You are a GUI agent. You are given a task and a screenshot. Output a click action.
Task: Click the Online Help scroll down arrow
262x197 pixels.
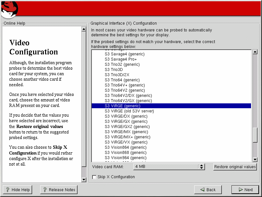pos(84,180)
